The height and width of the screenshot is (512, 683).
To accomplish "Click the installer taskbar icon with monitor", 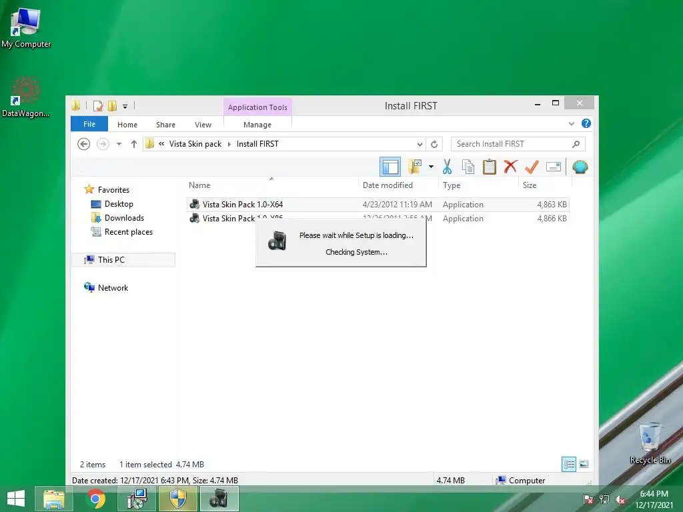I will [137, 499].
